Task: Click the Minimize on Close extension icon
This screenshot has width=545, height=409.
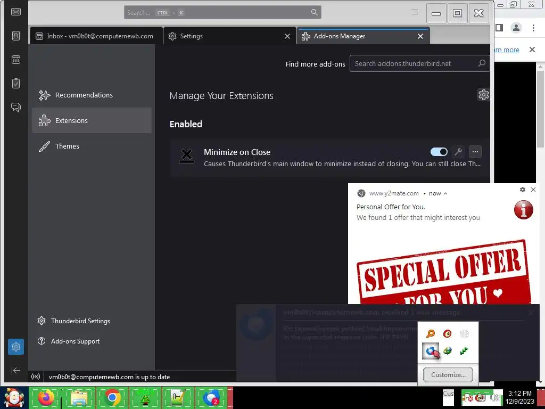Action: [x=187, y=156]
